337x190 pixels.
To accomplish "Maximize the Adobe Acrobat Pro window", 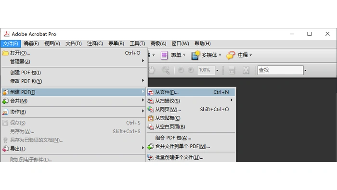I will [x=310, y=34].
